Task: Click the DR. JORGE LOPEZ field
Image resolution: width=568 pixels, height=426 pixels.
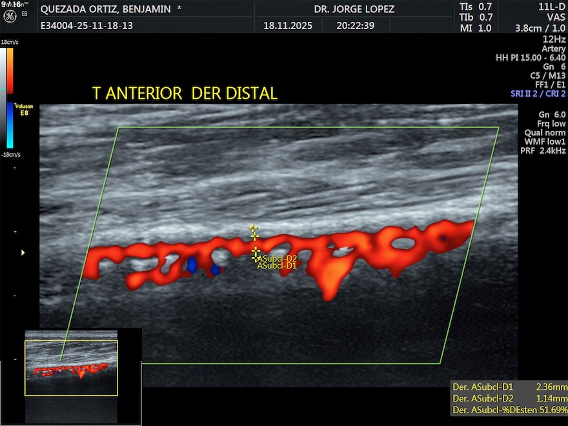Action: (x=354, y=9)
